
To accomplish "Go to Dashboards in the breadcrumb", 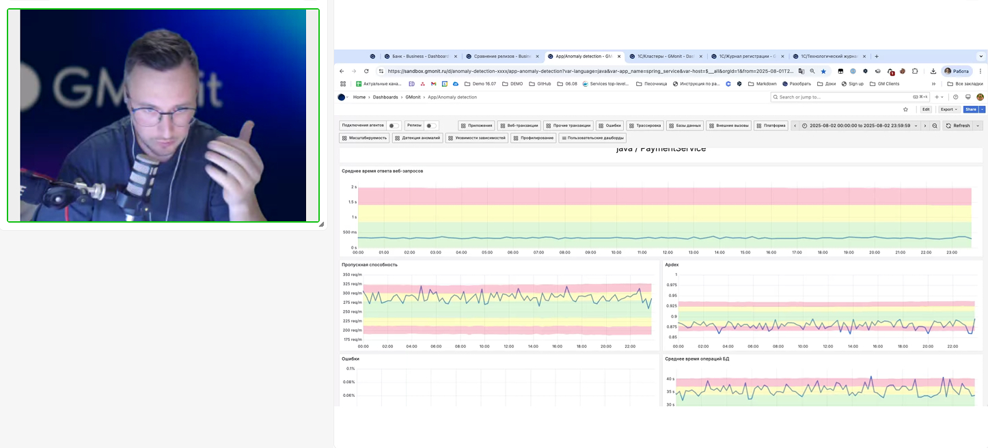I will tap(385, 97).
